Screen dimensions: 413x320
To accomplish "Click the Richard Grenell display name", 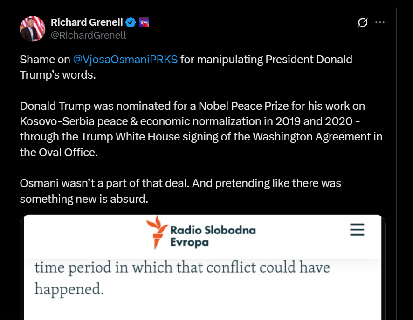I will (x=87, y=22).
